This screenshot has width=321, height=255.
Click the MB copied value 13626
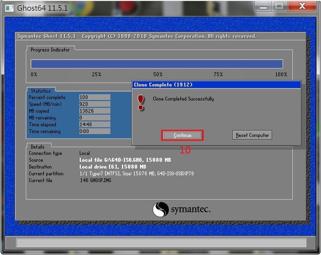click(94, 111)
